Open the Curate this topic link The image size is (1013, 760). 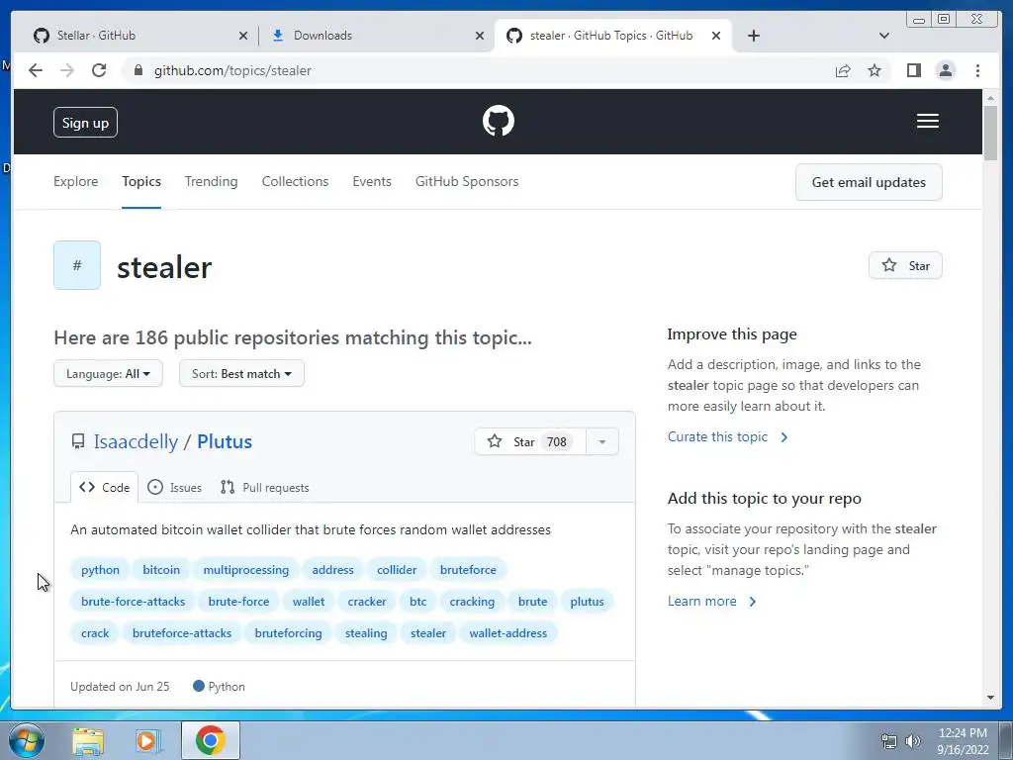pos(728,436)
